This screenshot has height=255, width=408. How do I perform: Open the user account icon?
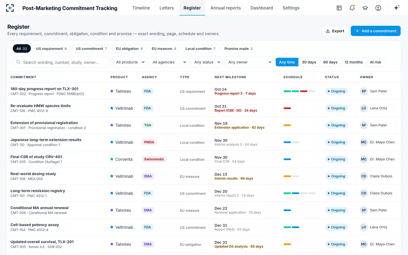point(378,8)
